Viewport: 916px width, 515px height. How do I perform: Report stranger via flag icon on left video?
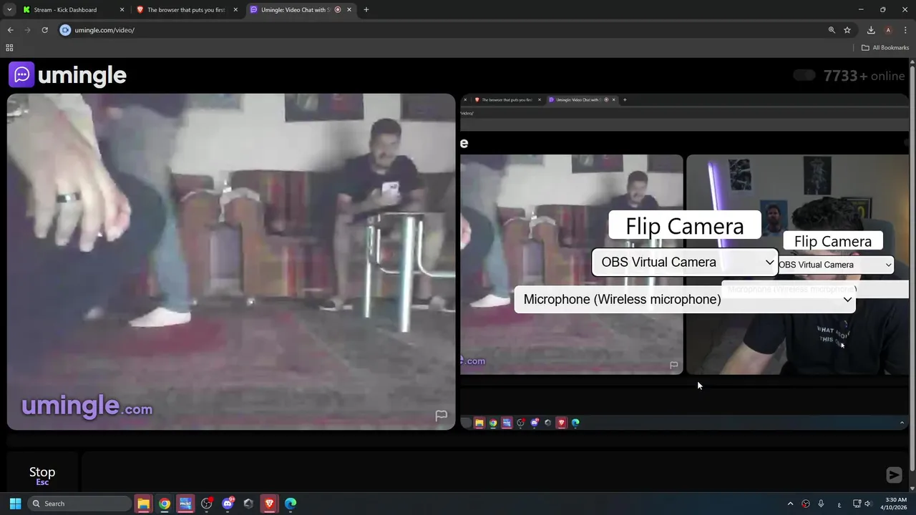pos(442,416)
